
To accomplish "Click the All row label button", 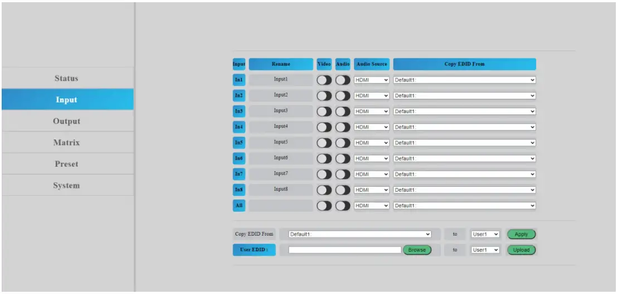I will point(239,206).
